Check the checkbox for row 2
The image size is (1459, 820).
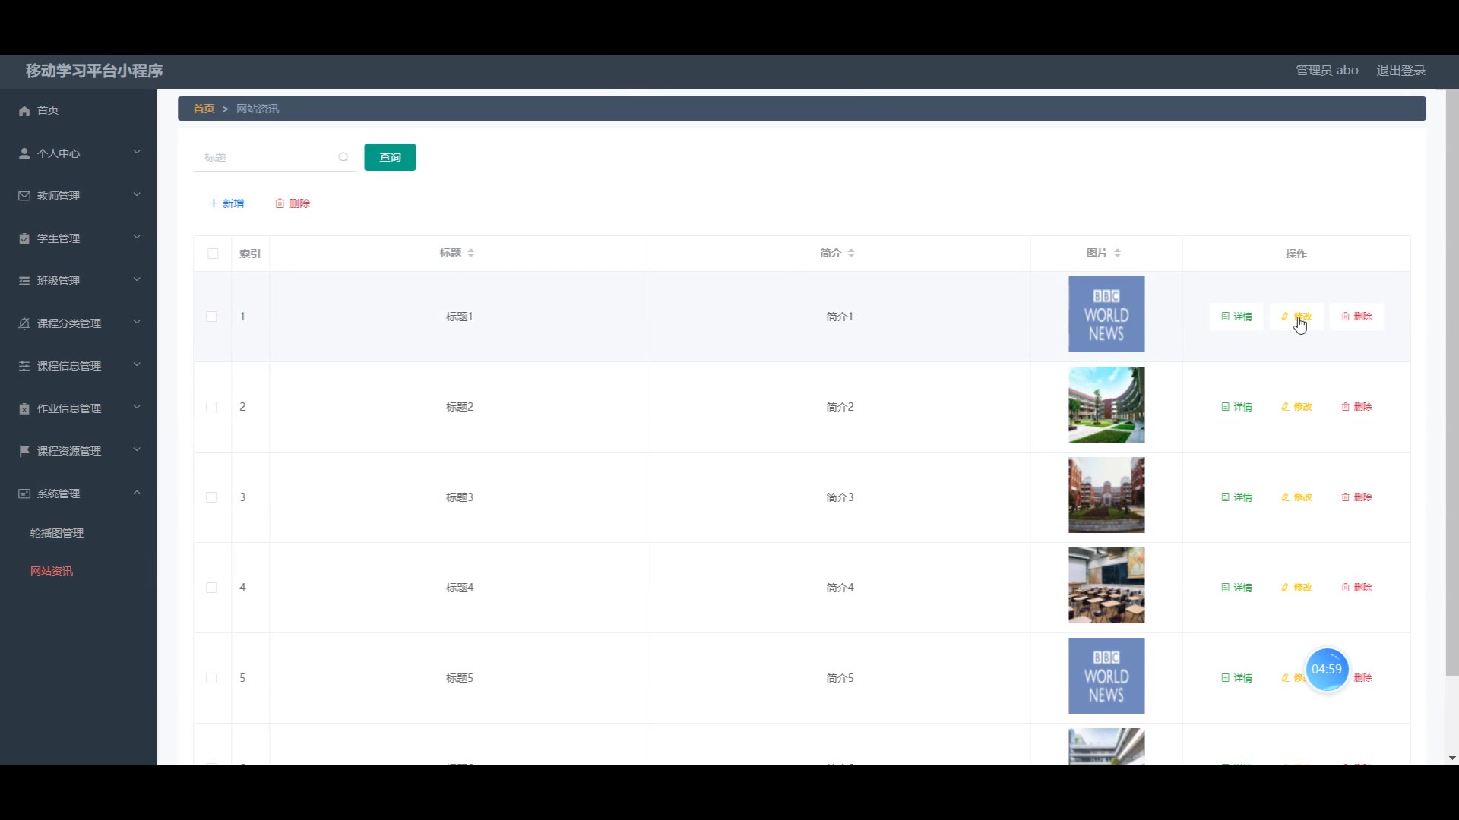pos(211,407)
